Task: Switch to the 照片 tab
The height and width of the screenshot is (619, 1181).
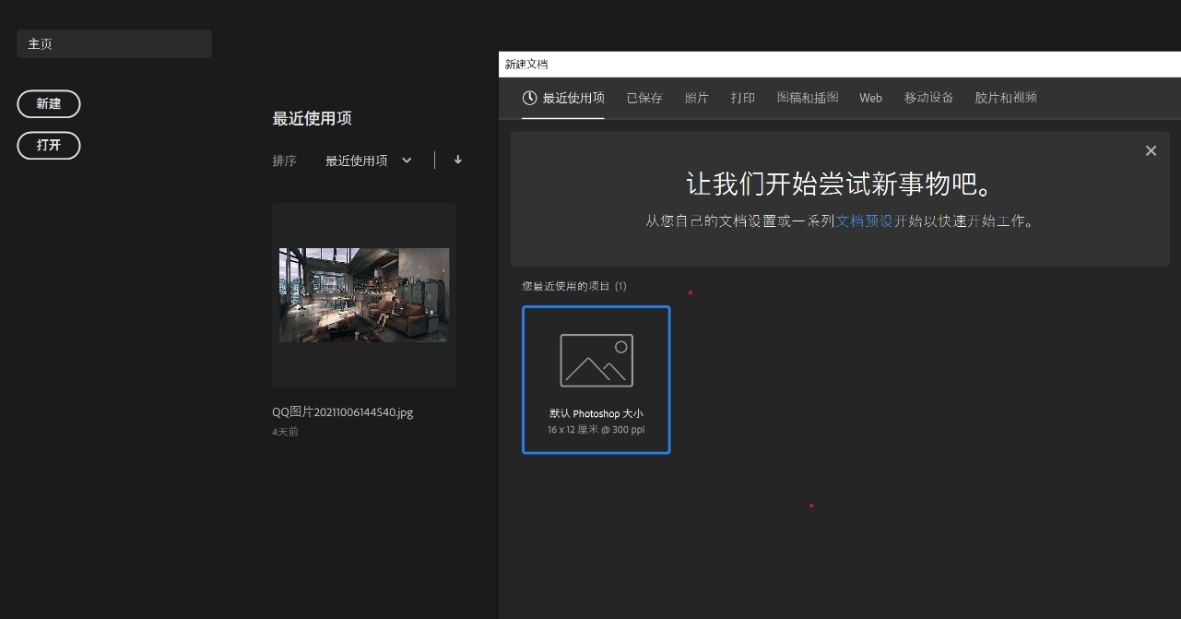Action: 697,98
